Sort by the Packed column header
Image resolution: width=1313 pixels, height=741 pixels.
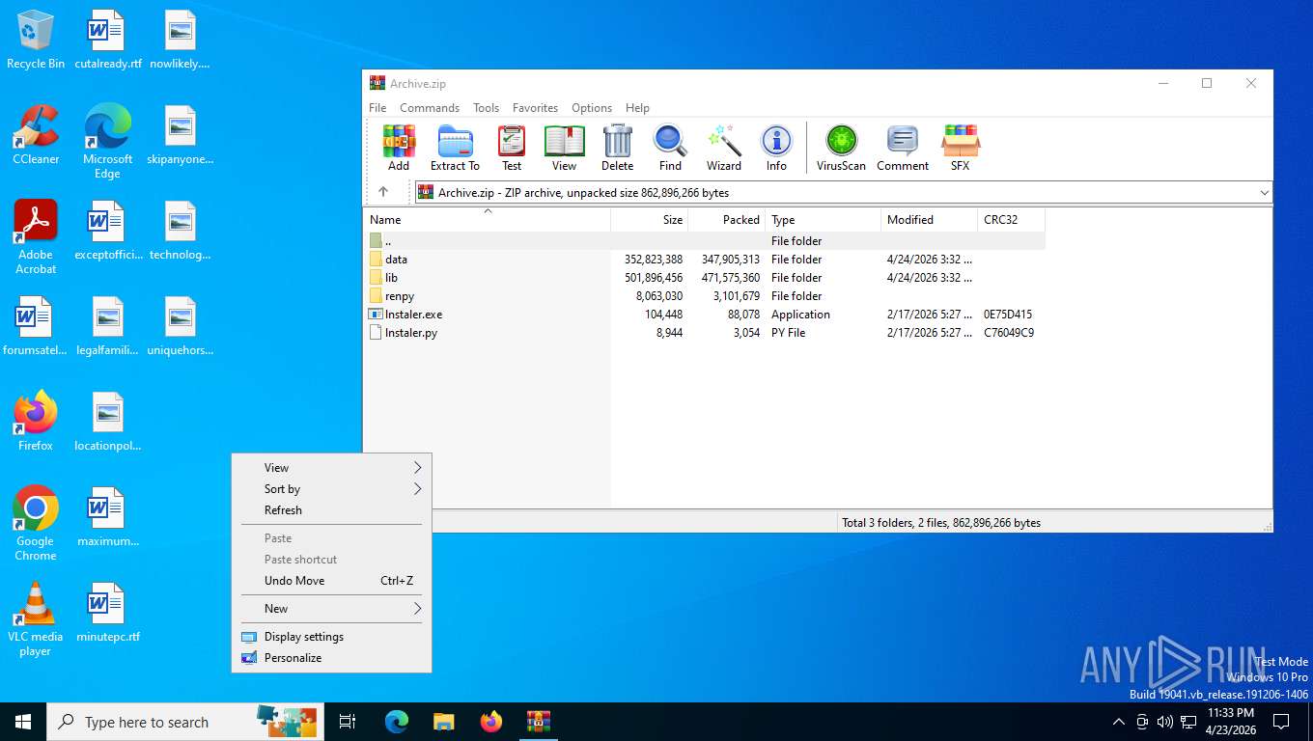point(727,220)
